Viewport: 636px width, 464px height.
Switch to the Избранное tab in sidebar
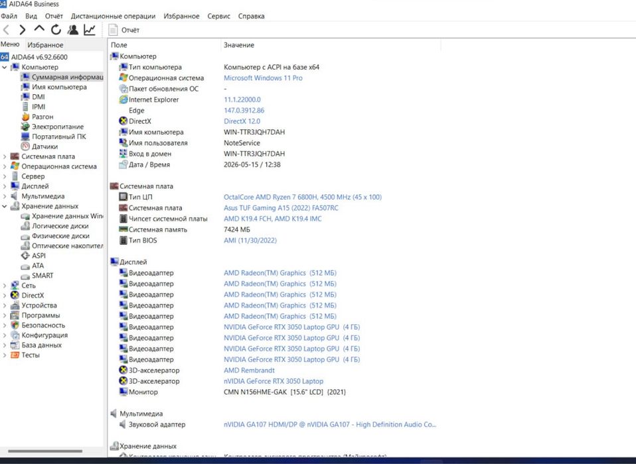pos(45,45)
